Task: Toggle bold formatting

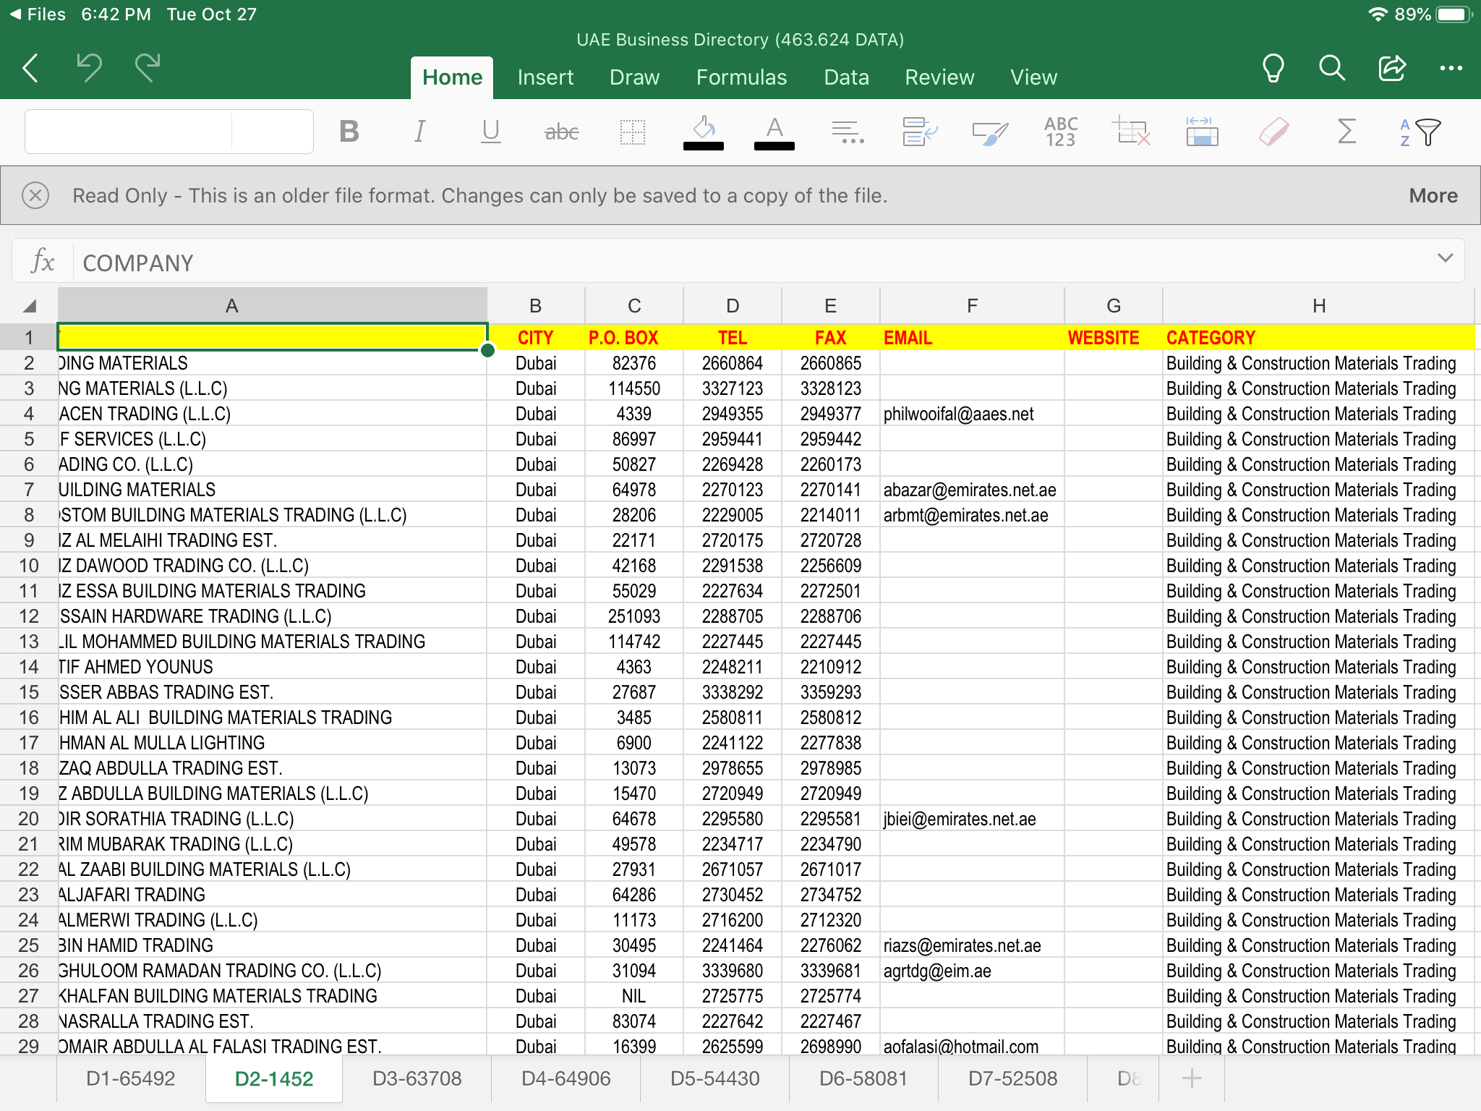Action: pos(350,132)
